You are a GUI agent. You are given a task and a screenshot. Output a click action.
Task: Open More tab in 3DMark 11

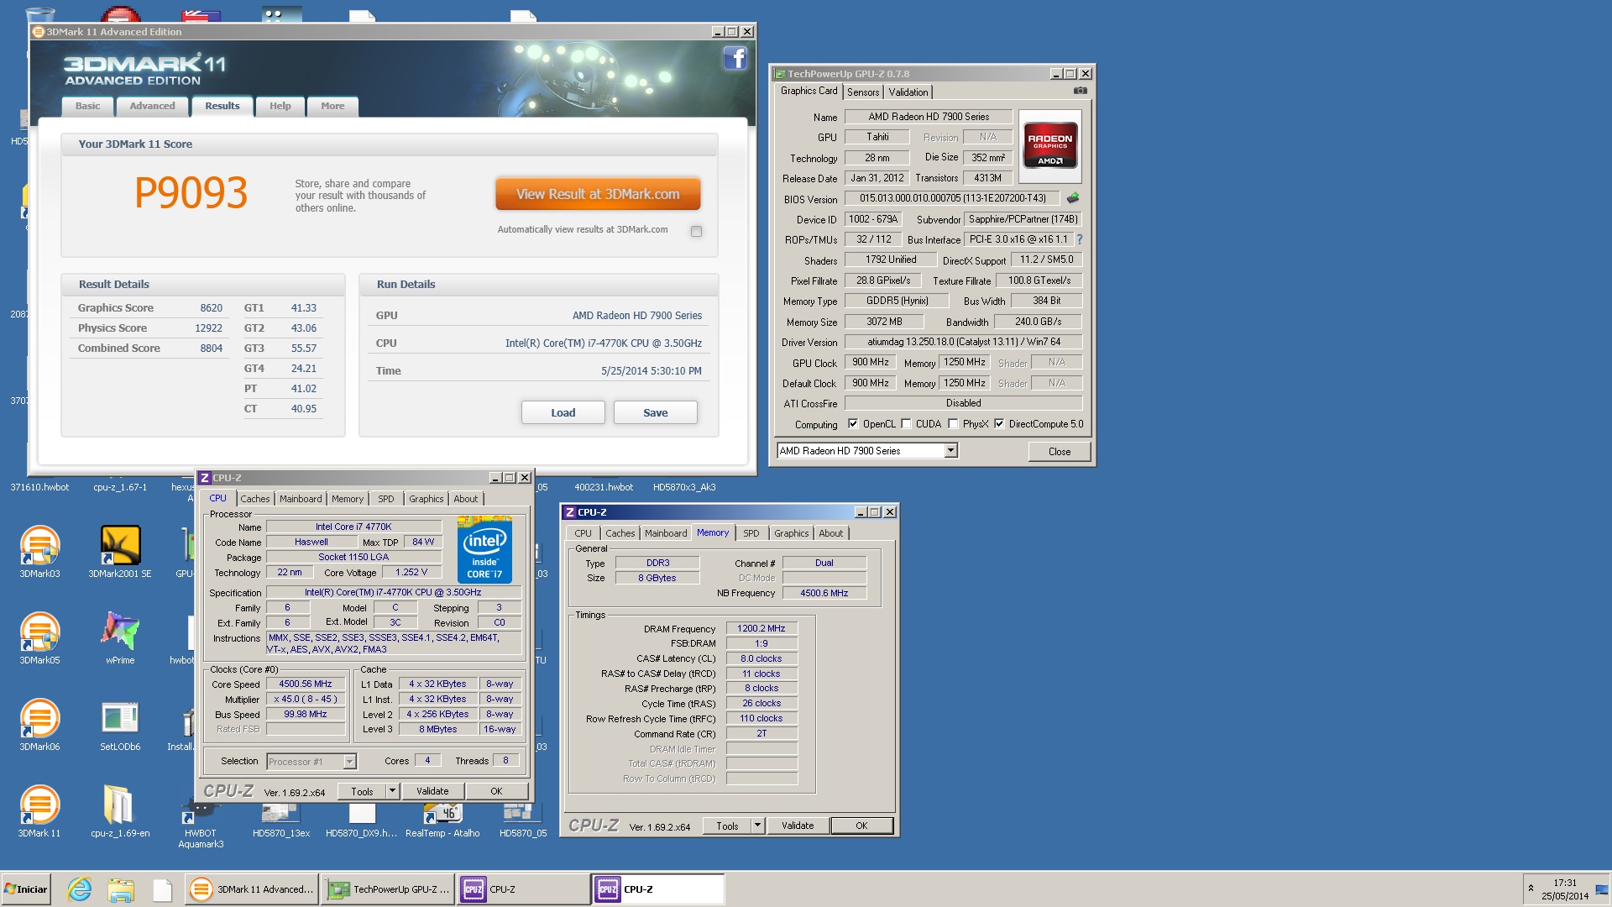332,106
